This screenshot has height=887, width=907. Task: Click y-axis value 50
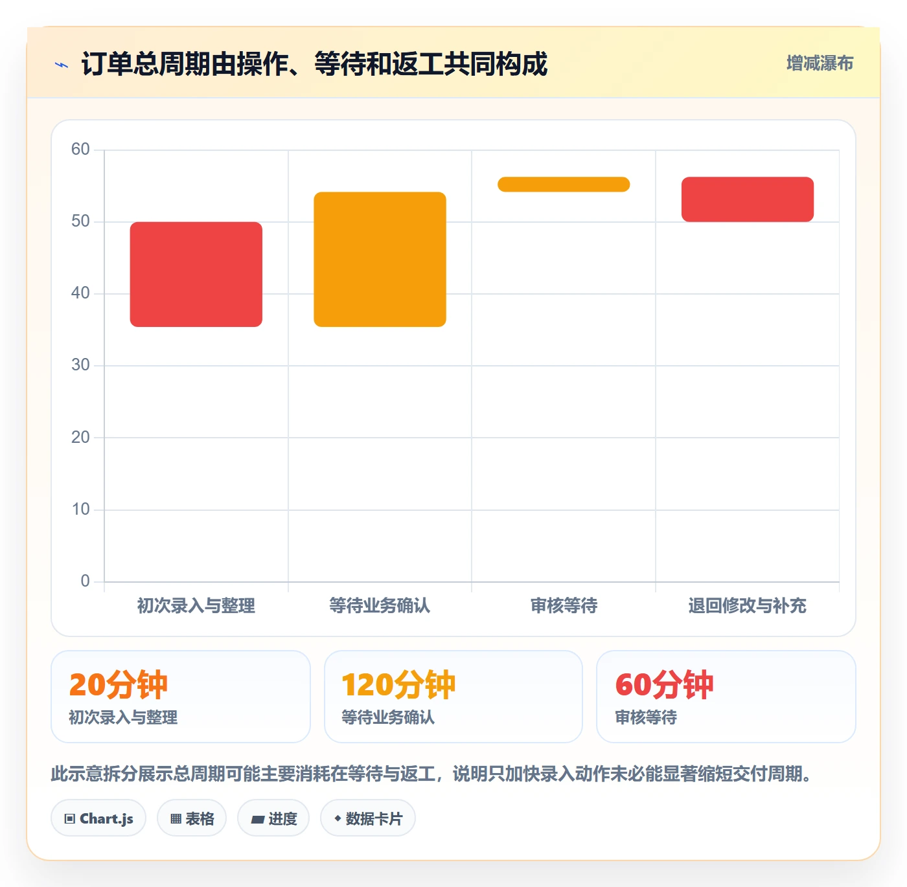pyautogui.click(x=80, y=221)
